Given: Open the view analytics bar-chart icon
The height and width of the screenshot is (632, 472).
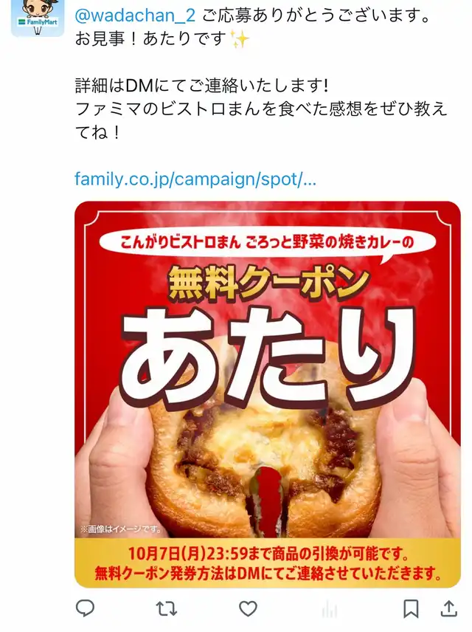Looking at the screenshot, I should point(330,608).
